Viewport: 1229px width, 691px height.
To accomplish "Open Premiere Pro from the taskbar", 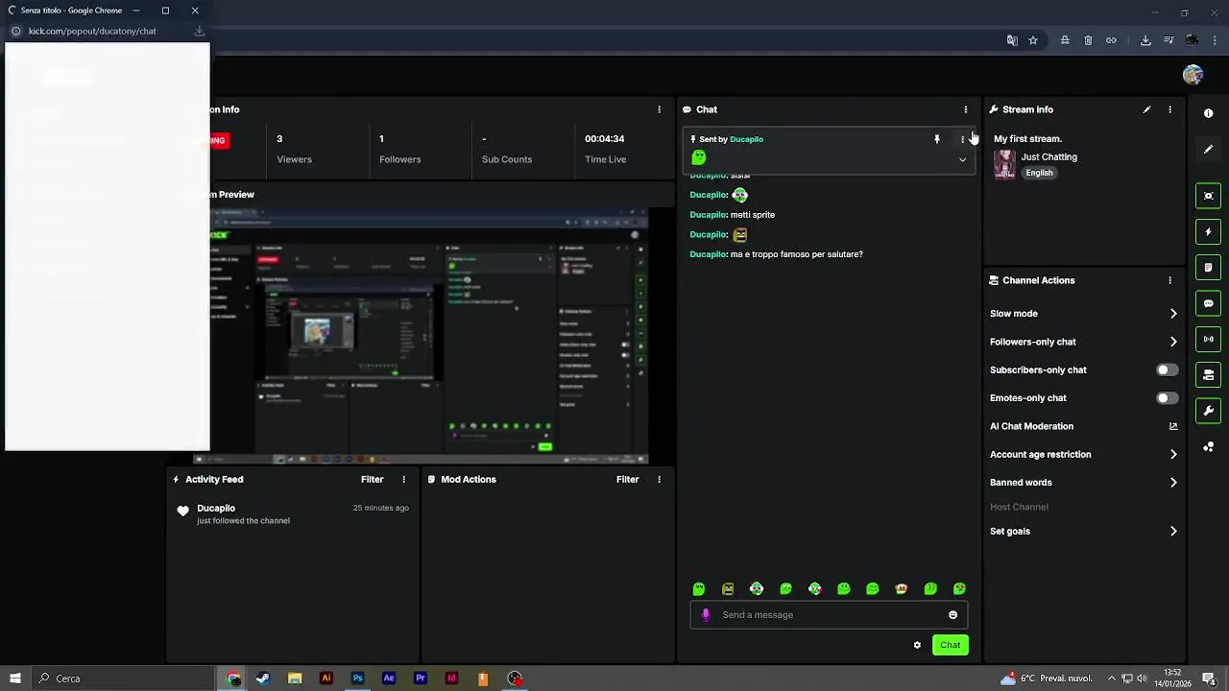I will 421,679.
